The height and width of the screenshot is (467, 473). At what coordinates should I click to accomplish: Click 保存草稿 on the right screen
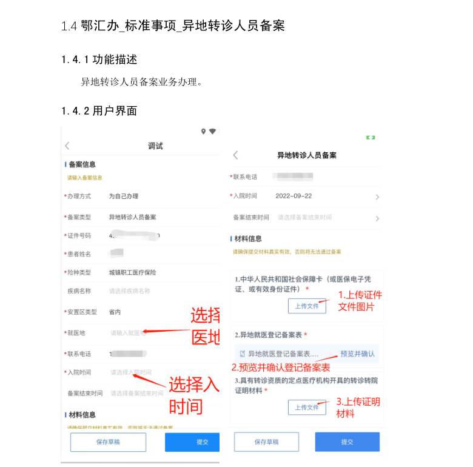point(266,442)
